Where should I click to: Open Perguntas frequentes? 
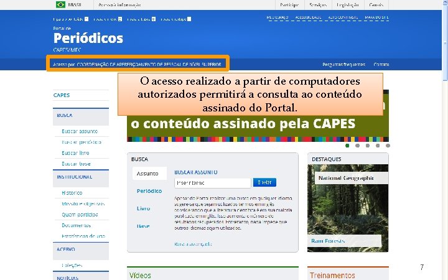(x=343, y=65)
